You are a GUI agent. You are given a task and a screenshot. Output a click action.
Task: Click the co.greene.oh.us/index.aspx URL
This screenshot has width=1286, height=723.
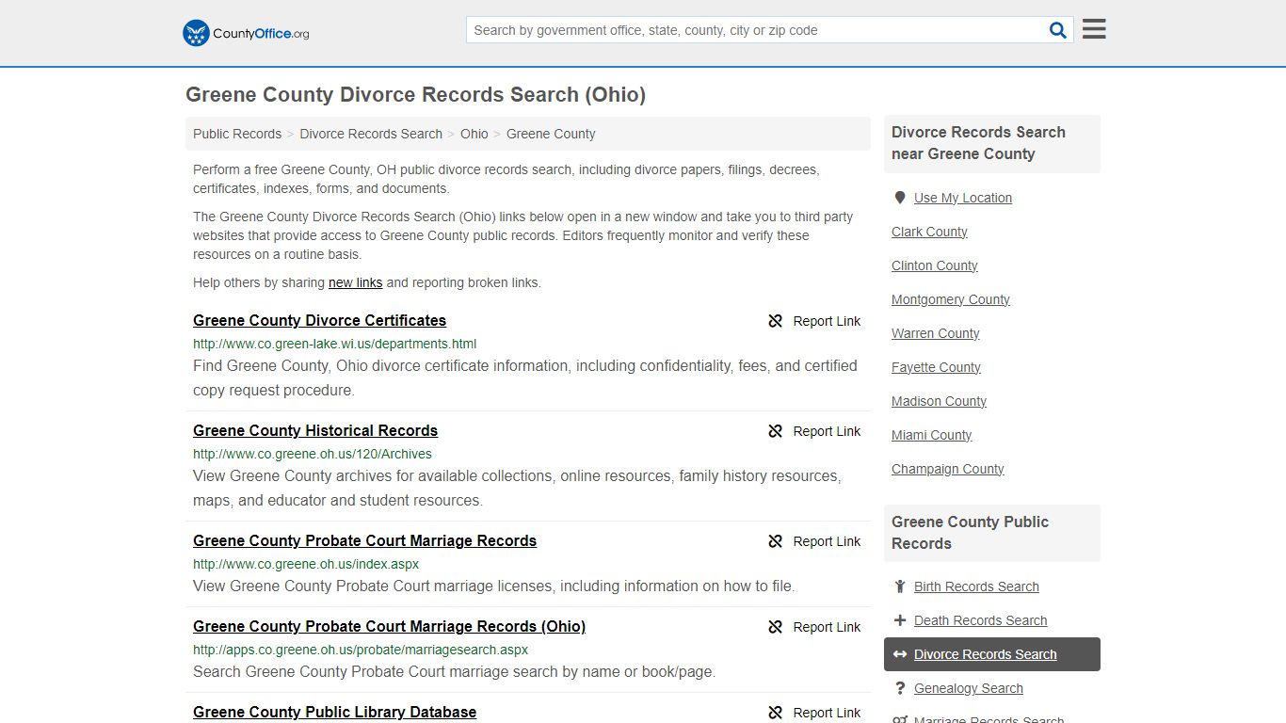(x=306, y=564)
